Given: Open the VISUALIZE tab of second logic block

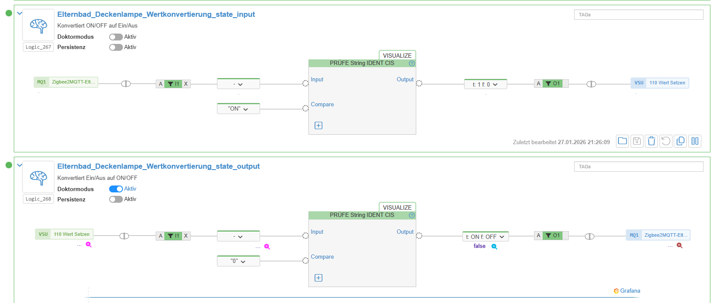Looking at the screenshot, I should (397, 207).
